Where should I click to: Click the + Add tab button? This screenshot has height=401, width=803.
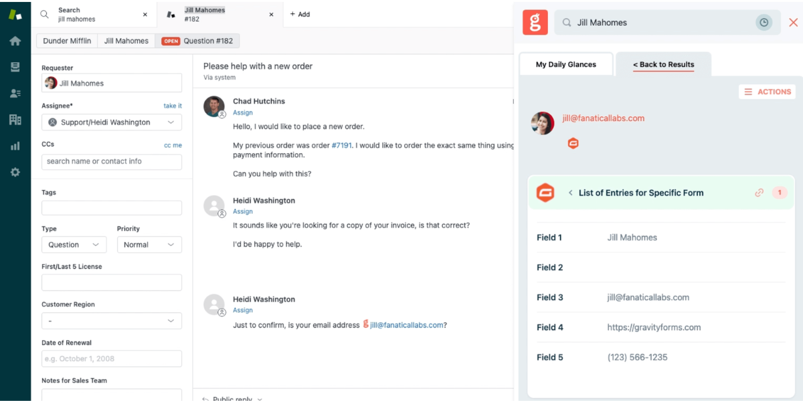tap(299, 14)
